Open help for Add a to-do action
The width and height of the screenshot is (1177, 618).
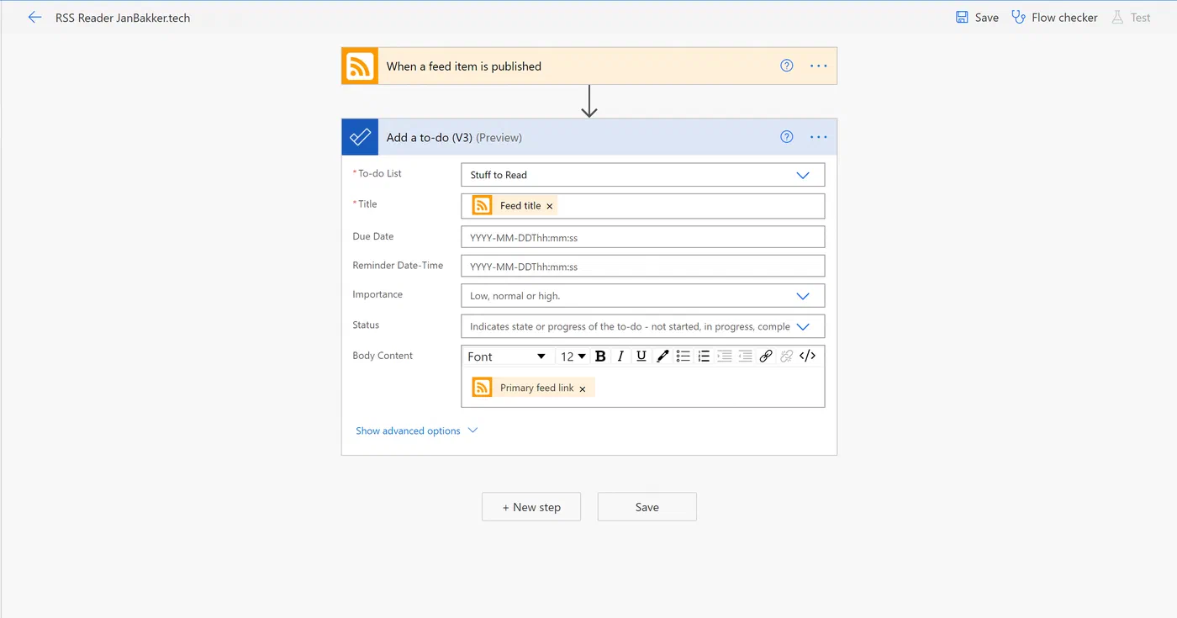(x=787, y=137)
